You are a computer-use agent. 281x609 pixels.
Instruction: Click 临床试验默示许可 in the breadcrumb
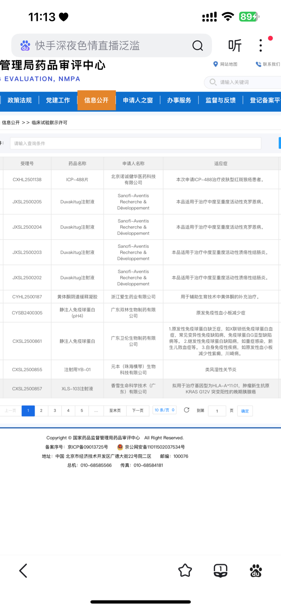pyautogui.click(x=49, y=123)
